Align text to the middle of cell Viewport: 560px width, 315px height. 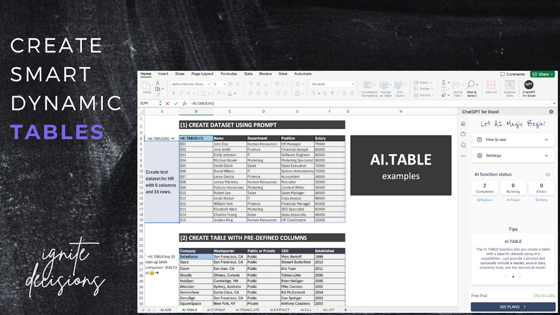tap(259, 84)
